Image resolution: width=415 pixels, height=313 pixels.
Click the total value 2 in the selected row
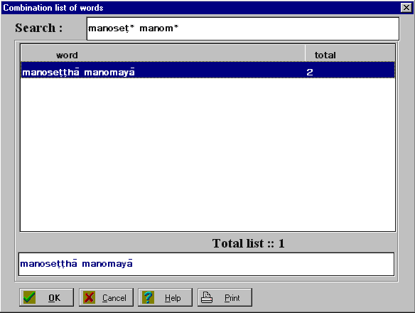(310, 72)
